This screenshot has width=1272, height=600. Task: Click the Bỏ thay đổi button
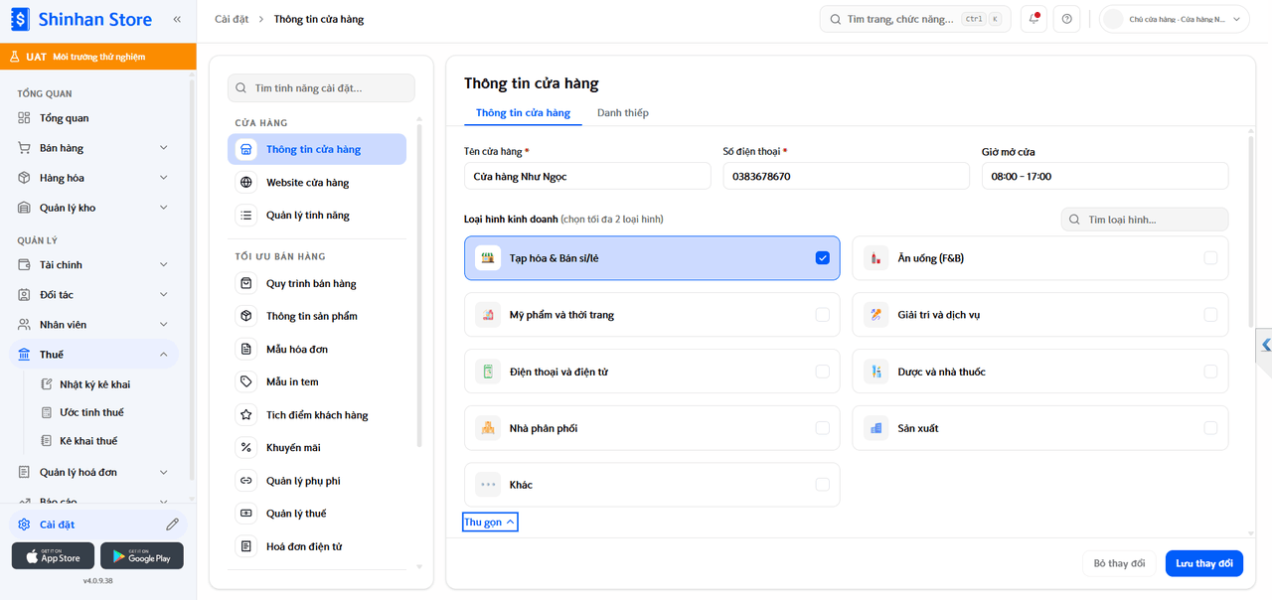pos(1119,563)
